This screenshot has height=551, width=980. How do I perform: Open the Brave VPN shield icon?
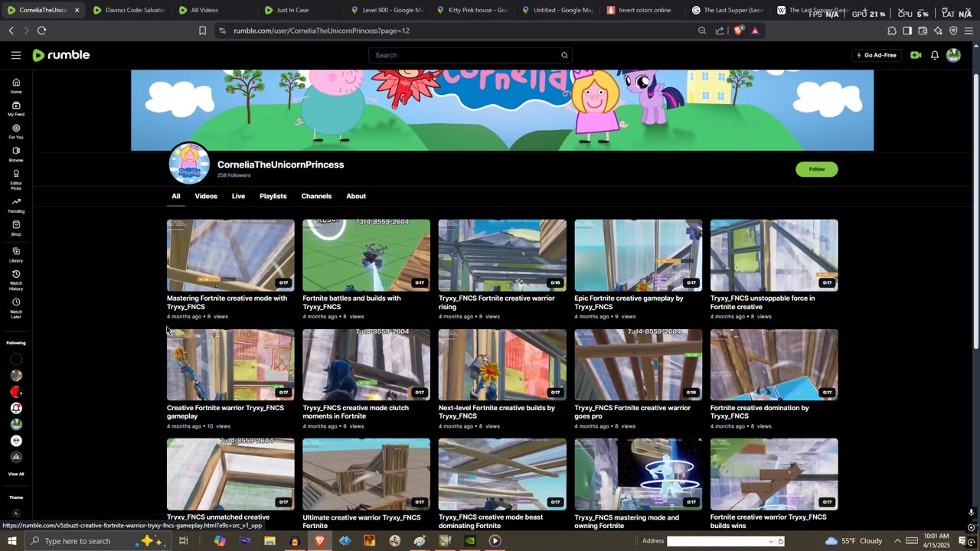pos(953,31)
